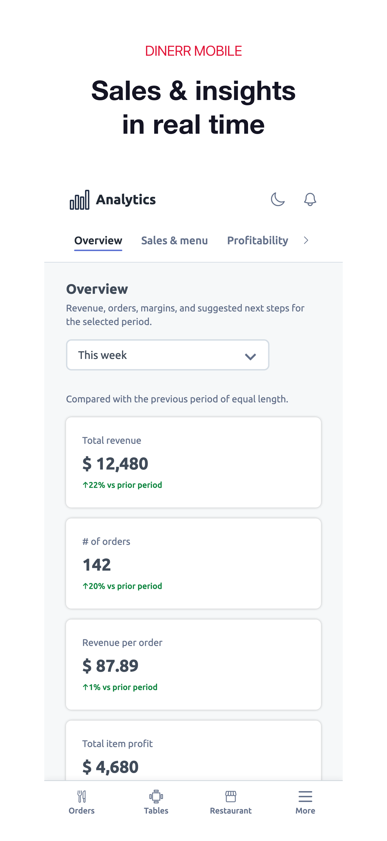Open notifications via the bell icon
The width and height of the screenshot is (387, 841).
point(310,199)
